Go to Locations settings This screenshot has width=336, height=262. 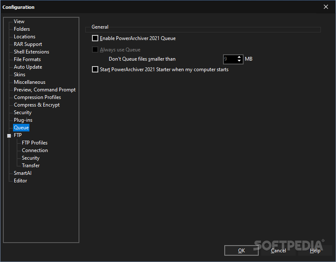point(25,37)
